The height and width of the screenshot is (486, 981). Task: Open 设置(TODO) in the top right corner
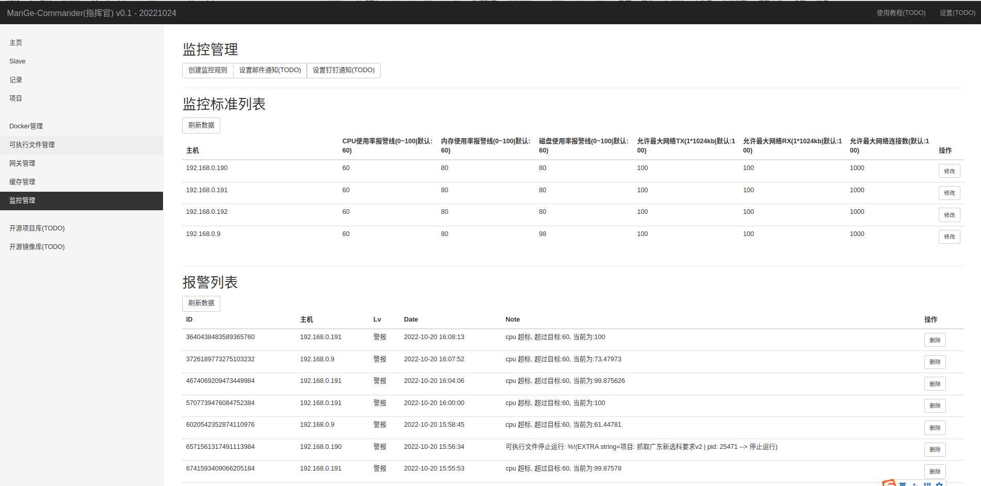[x=957, y=13]
